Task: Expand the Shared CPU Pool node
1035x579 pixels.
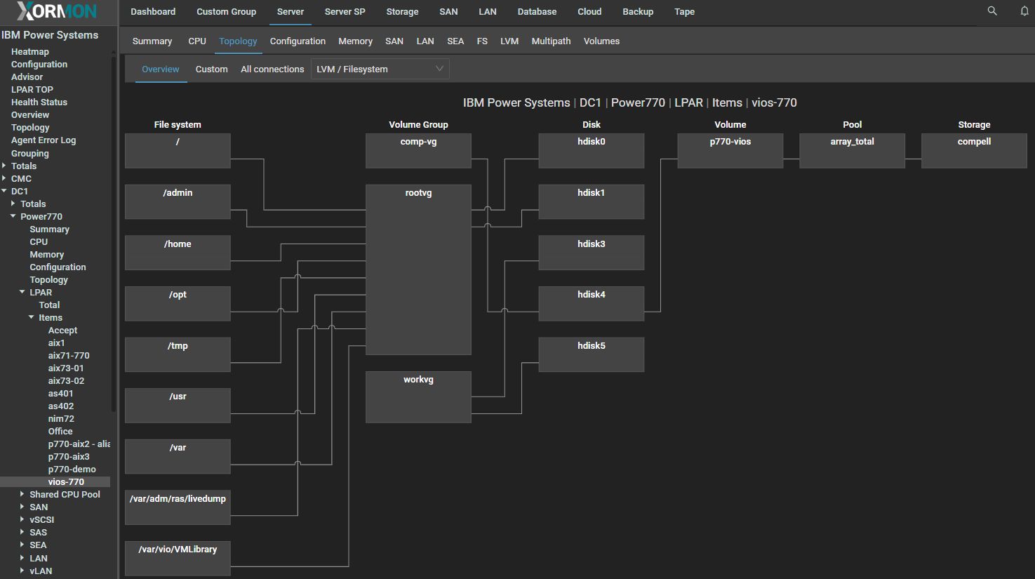Action: point(22,494)
